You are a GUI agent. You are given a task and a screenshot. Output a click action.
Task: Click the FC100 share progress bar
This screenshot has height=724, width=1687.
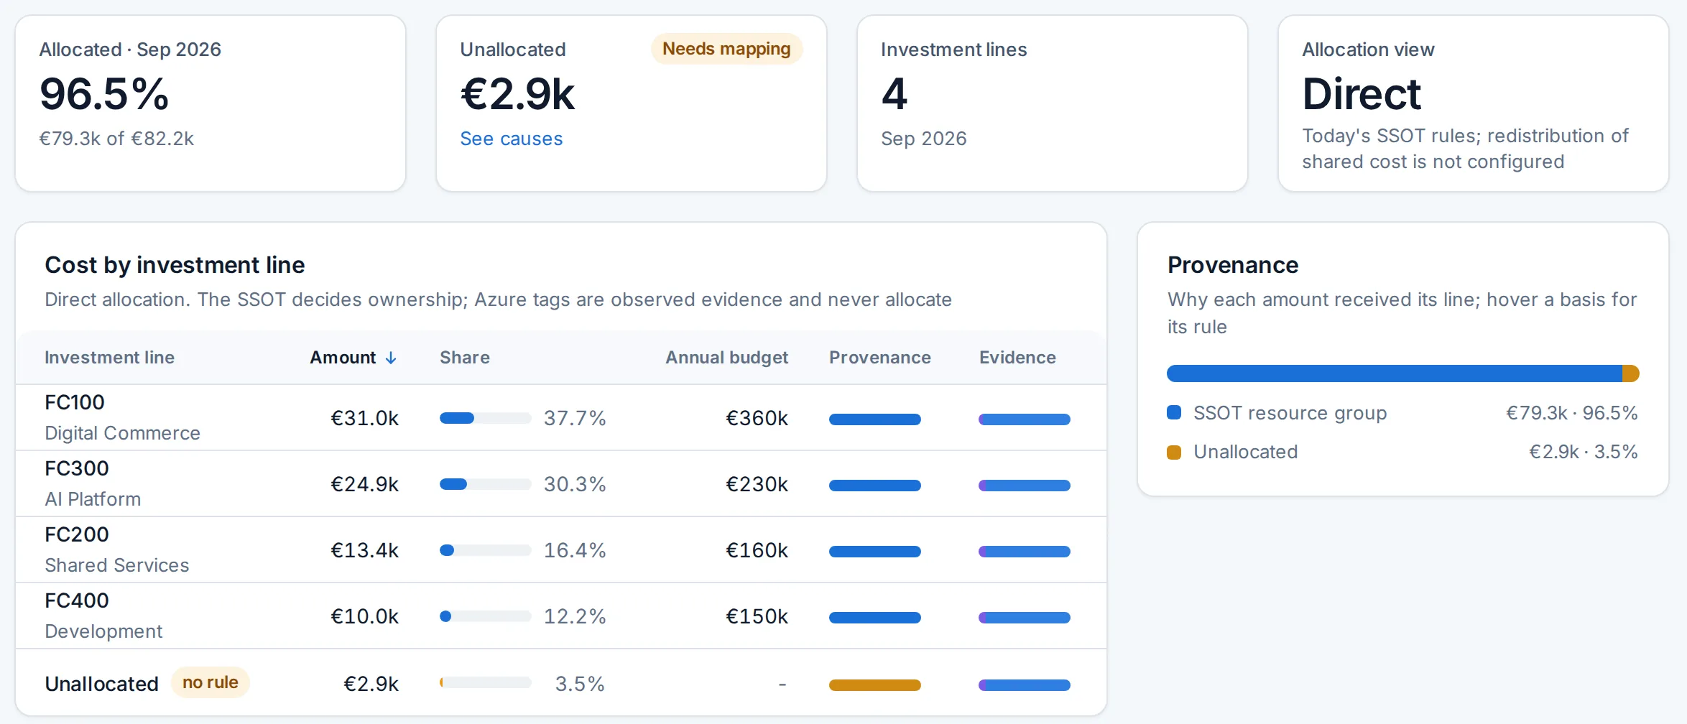click(x=486, y=418)
